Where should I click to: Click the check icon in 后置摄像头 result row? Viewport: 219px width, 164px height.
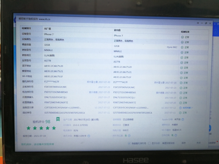coord(180,98)
